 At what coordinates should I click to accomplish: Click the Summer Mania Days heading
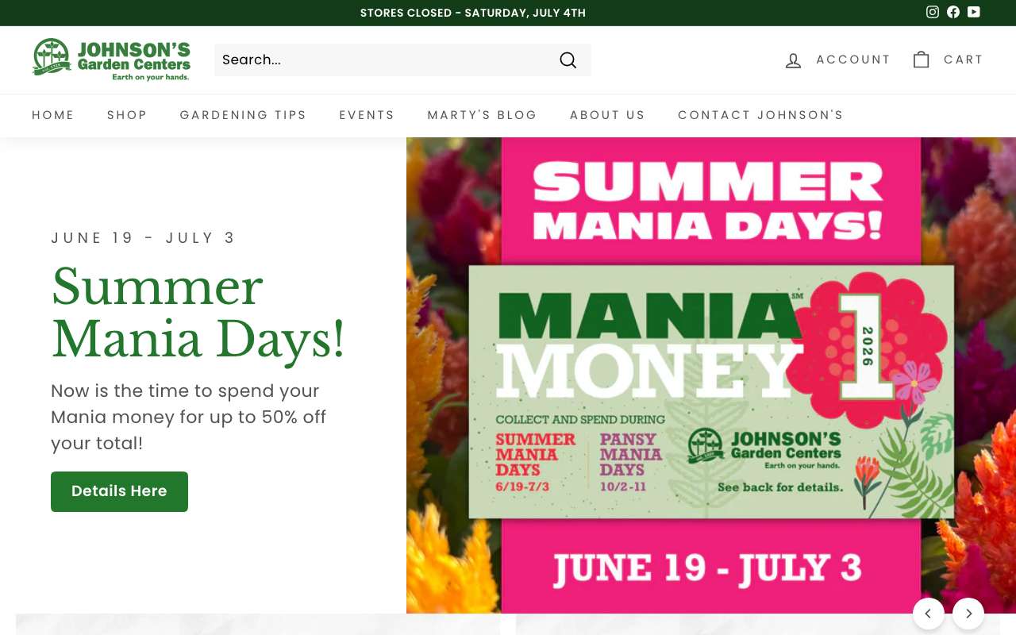point(198,313)
